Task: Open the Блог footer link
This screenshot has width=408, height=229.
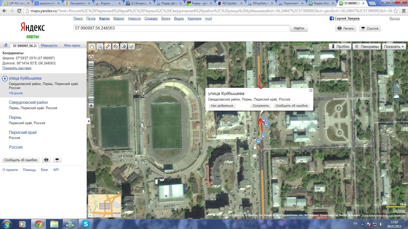Action: point(45,170)
